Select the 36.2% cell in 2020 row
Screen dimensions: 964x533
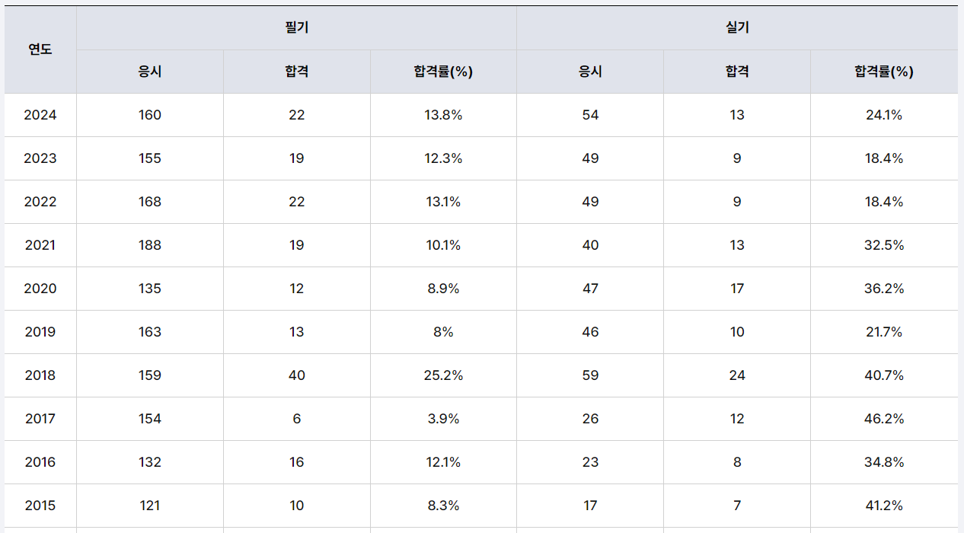(x=883, y=289)
